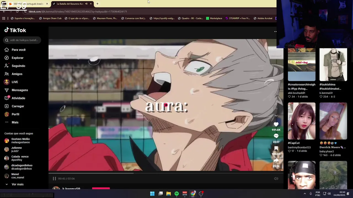Open the taskbar volume control
The height and width of the screenshot is (198, 353).
pos(329,194)
